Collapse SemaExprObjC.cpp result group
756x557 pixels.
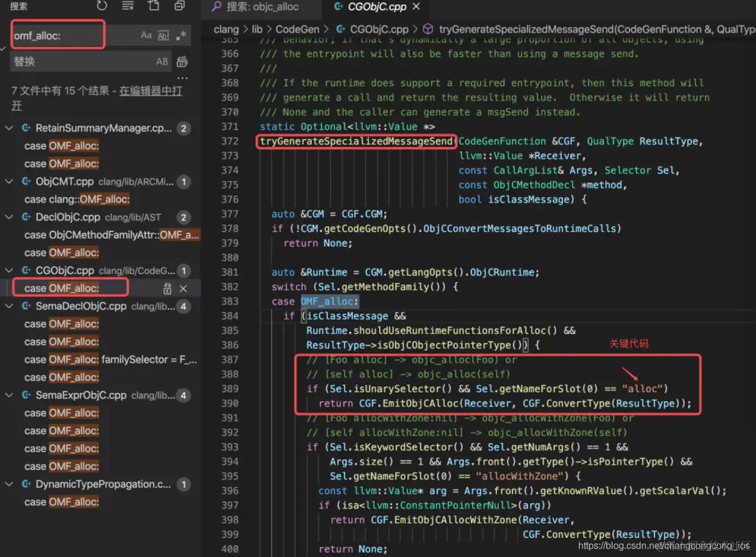coord(8,395)
